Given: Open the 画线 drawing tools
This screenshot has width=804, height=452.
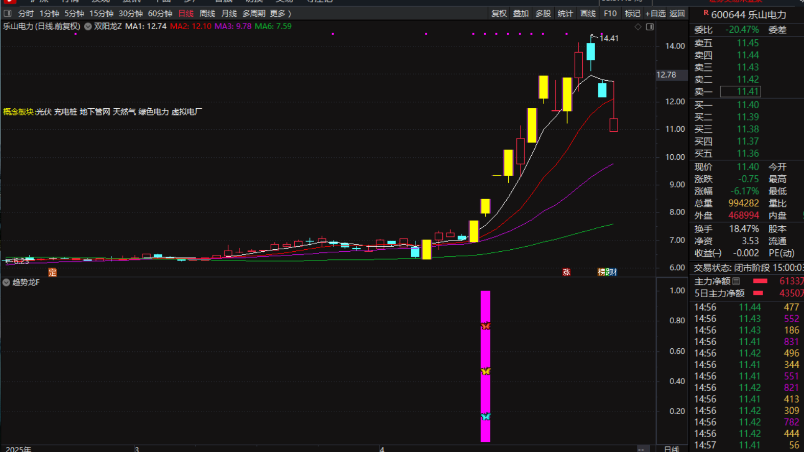Looking at the screenshot, I should [x=587, y=13].
